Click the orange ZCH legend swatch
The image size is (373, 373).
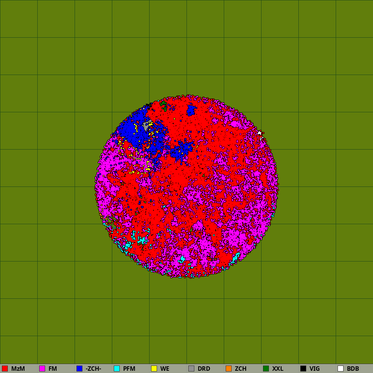[x=229, y=369]
